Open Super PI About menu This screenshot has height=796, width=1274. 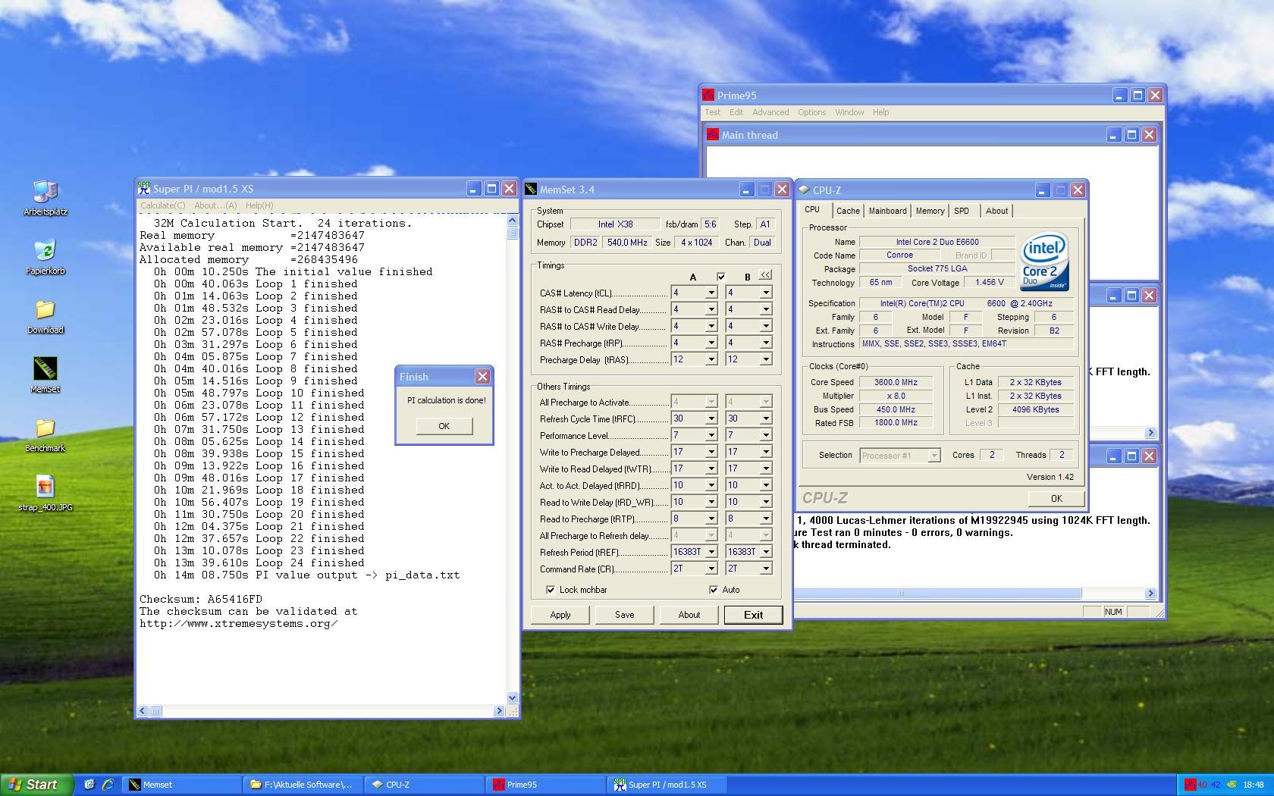pyautogui.click(x=215, y=205)
